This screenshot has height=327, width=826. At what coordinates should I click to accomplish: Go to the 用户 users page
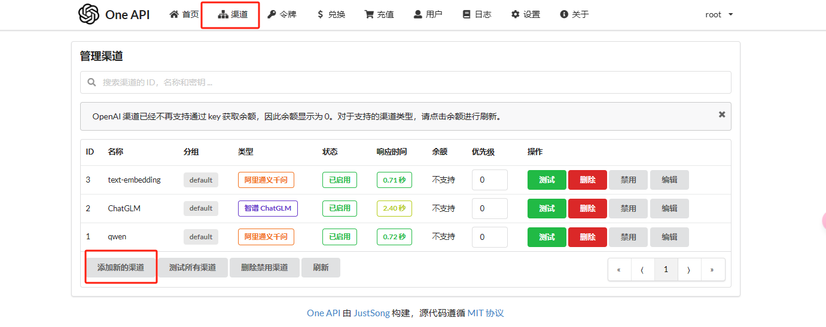[428, 14]
